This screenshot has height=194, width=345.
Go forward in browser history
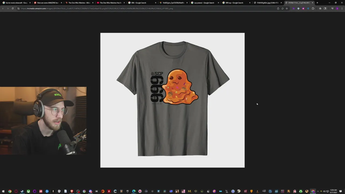click(8, 8)
